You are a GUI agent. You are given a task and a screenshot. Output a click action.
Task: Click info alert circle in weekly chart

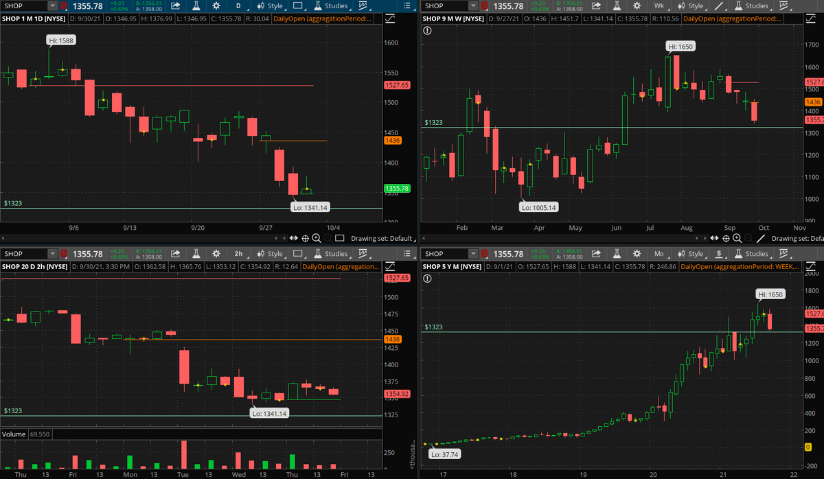pyautogui.click(x=428, y=31)
